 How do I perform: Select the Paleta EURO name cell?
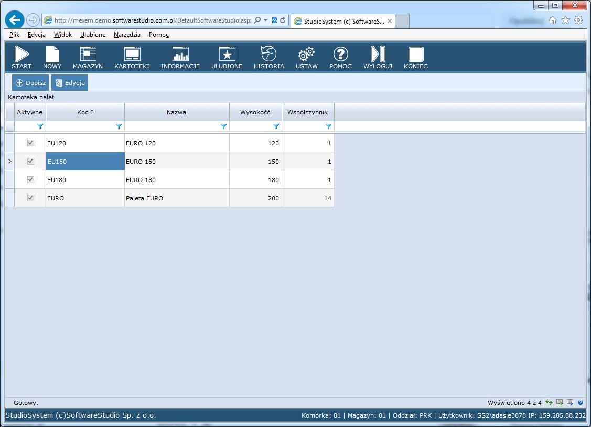pos(177,198)
